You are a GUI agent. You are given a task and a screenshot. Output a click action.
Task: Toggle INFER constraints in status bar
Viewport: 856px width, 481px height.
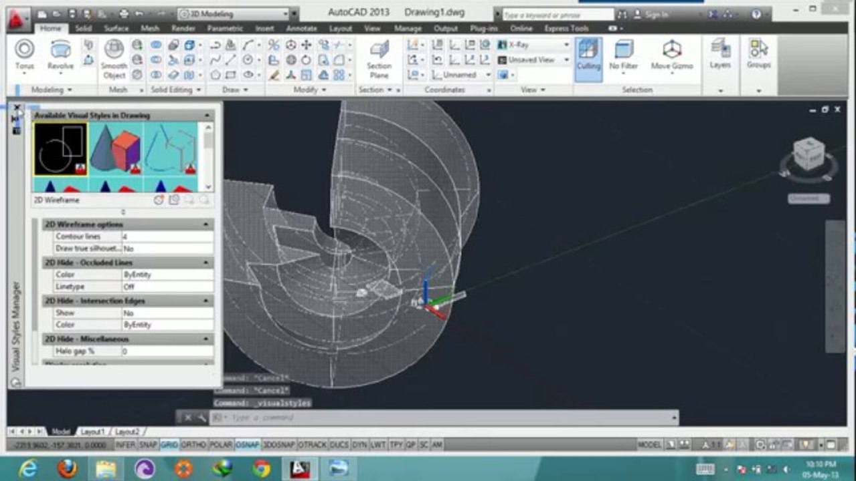pyautogui.click(x=125, y=445)
